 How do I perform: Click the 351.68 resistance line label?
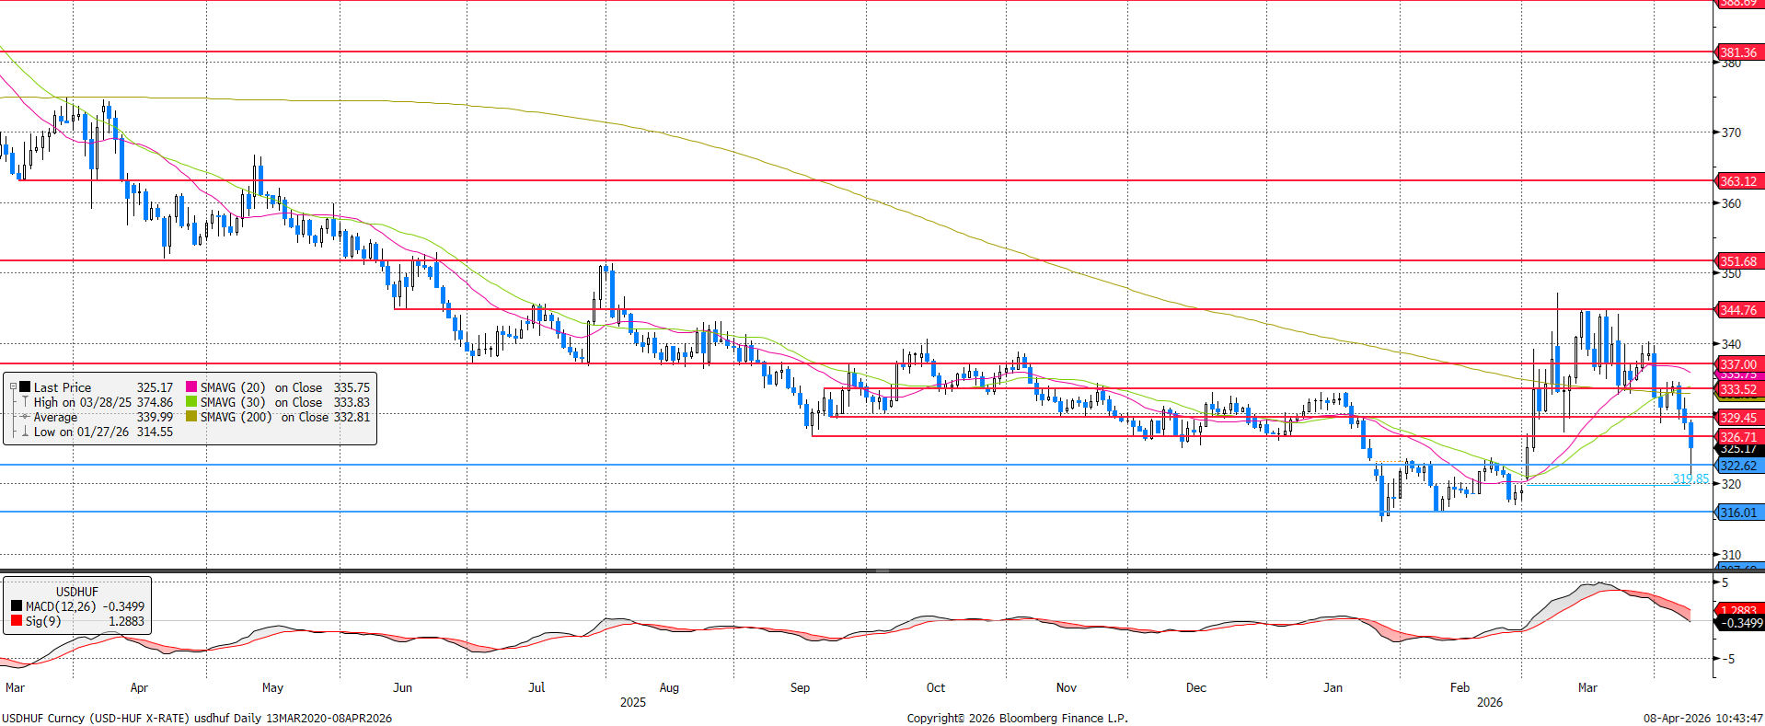point(1738,261)
